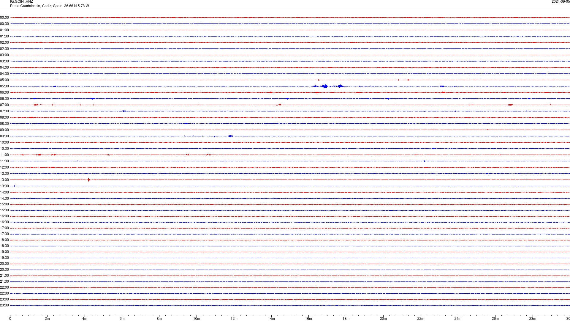Click the largest seismic burst on 05:30 trace
570x321 pixels.
pos(324,86)
